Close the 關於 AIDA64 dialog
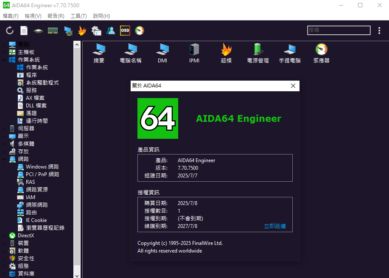Screen dimensions: 389x278 [x=293, y=86]
